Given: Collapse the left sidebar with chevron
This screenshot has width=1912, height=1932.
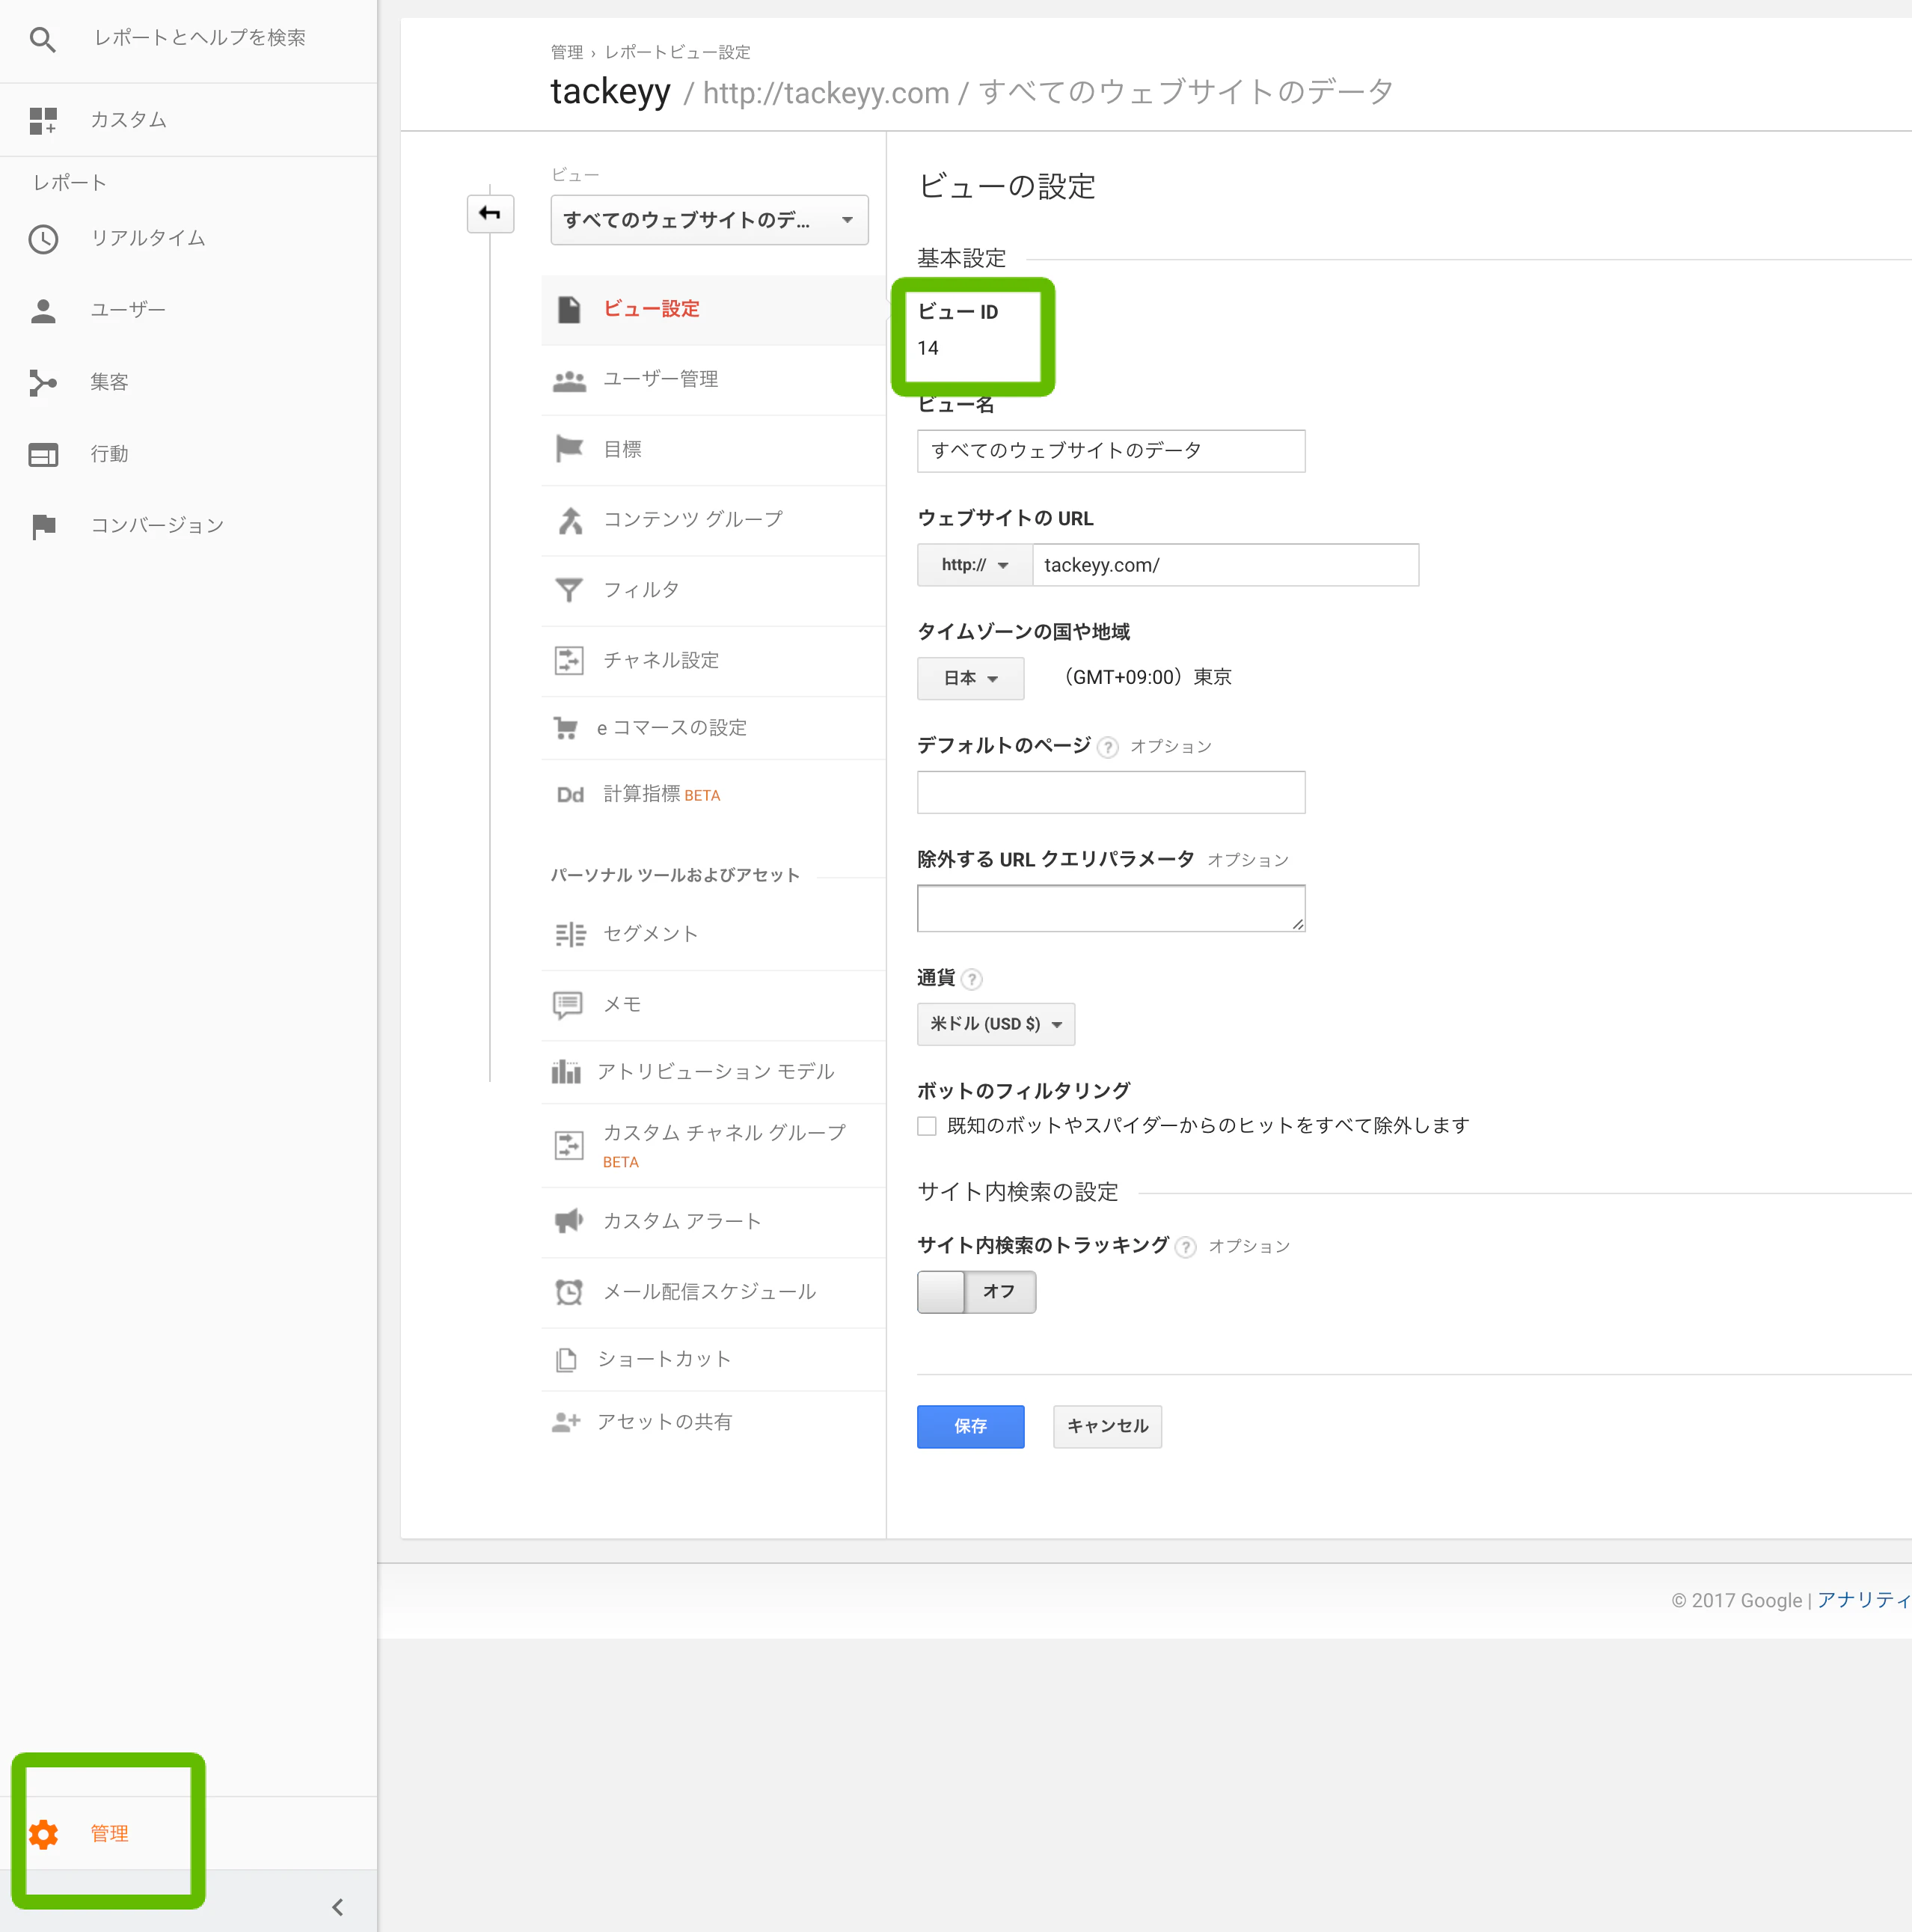Looking at the screenshot, I should point(338,1906).
